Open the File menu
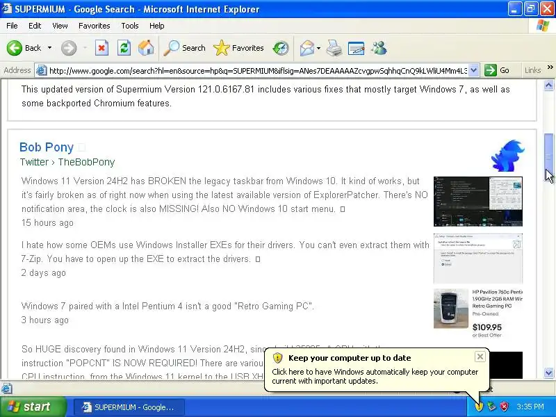This screenshot has width=556, height=417. point(12,26)
